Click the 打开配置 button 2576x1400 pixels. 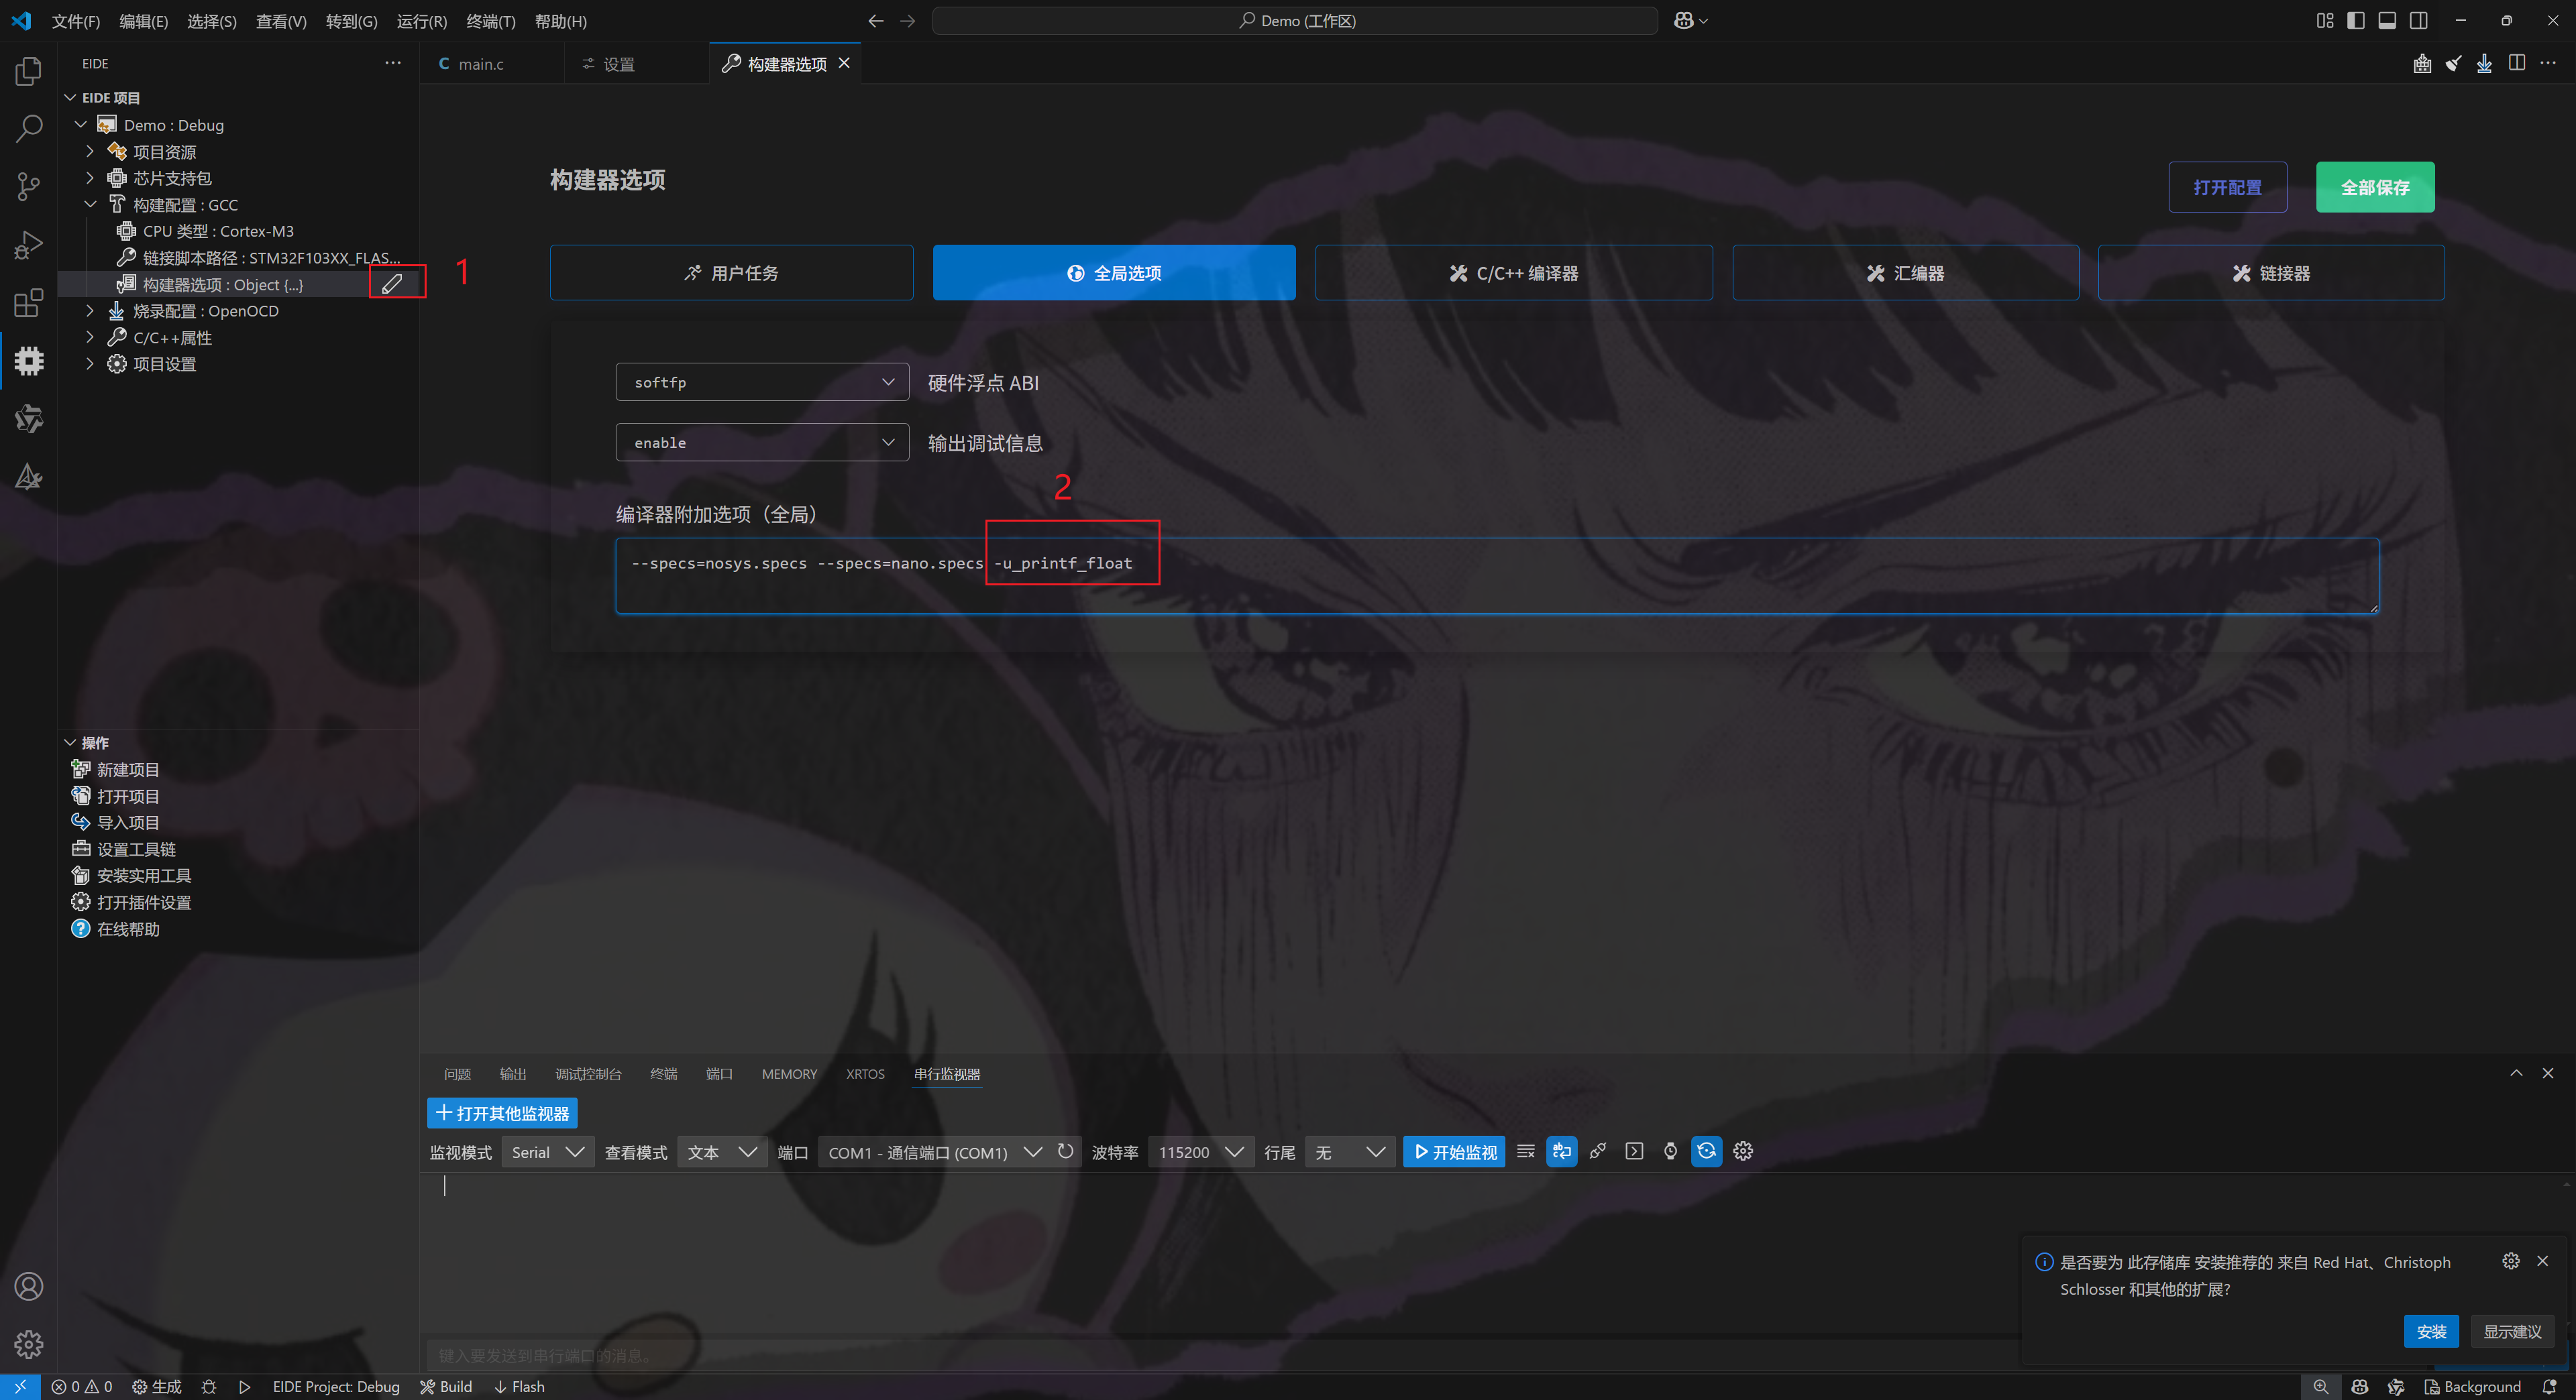[x=2227, y=187]
